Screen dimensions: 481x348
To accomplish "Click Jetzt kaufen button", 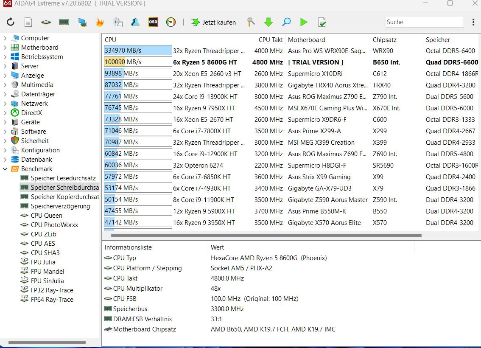I will tap(213, 22).
